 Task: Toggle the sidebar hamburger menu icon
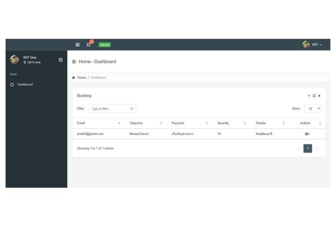pyautogui.click(x=77, y=45)
